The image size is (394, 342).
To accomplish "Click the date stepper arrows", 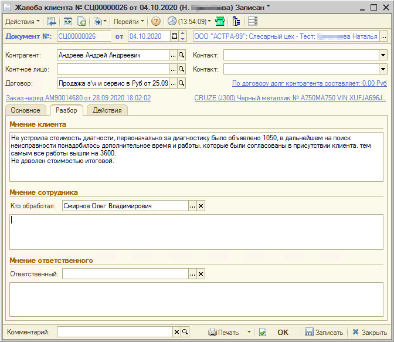I will pyautogui.click(x=182, y=36).
